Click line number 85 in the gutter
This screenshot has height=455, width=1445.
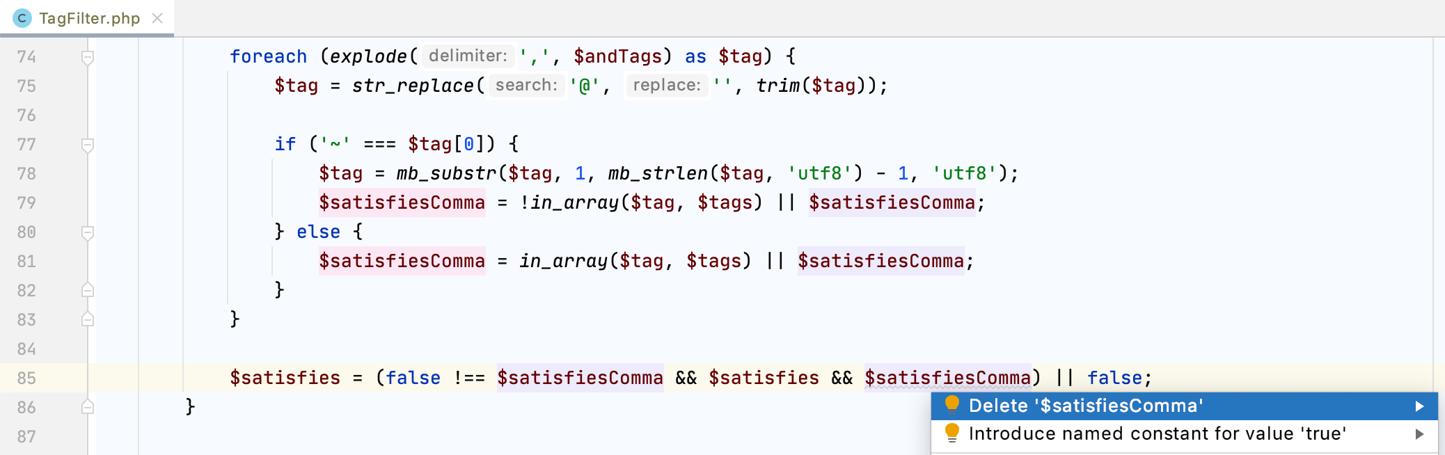pyautogui.click(x=26, y=378)
